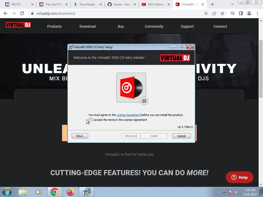Open the media controls icon in Chrome toolbar
The width and height of the screenshot is (263, 197).
click(x=232, y=13)
